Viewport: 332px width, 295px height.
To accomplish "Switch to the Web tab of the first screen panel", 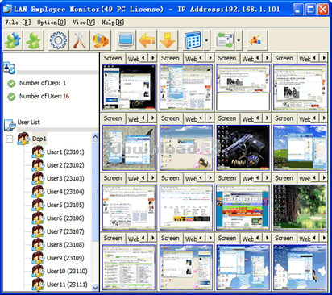I will 133,59.
